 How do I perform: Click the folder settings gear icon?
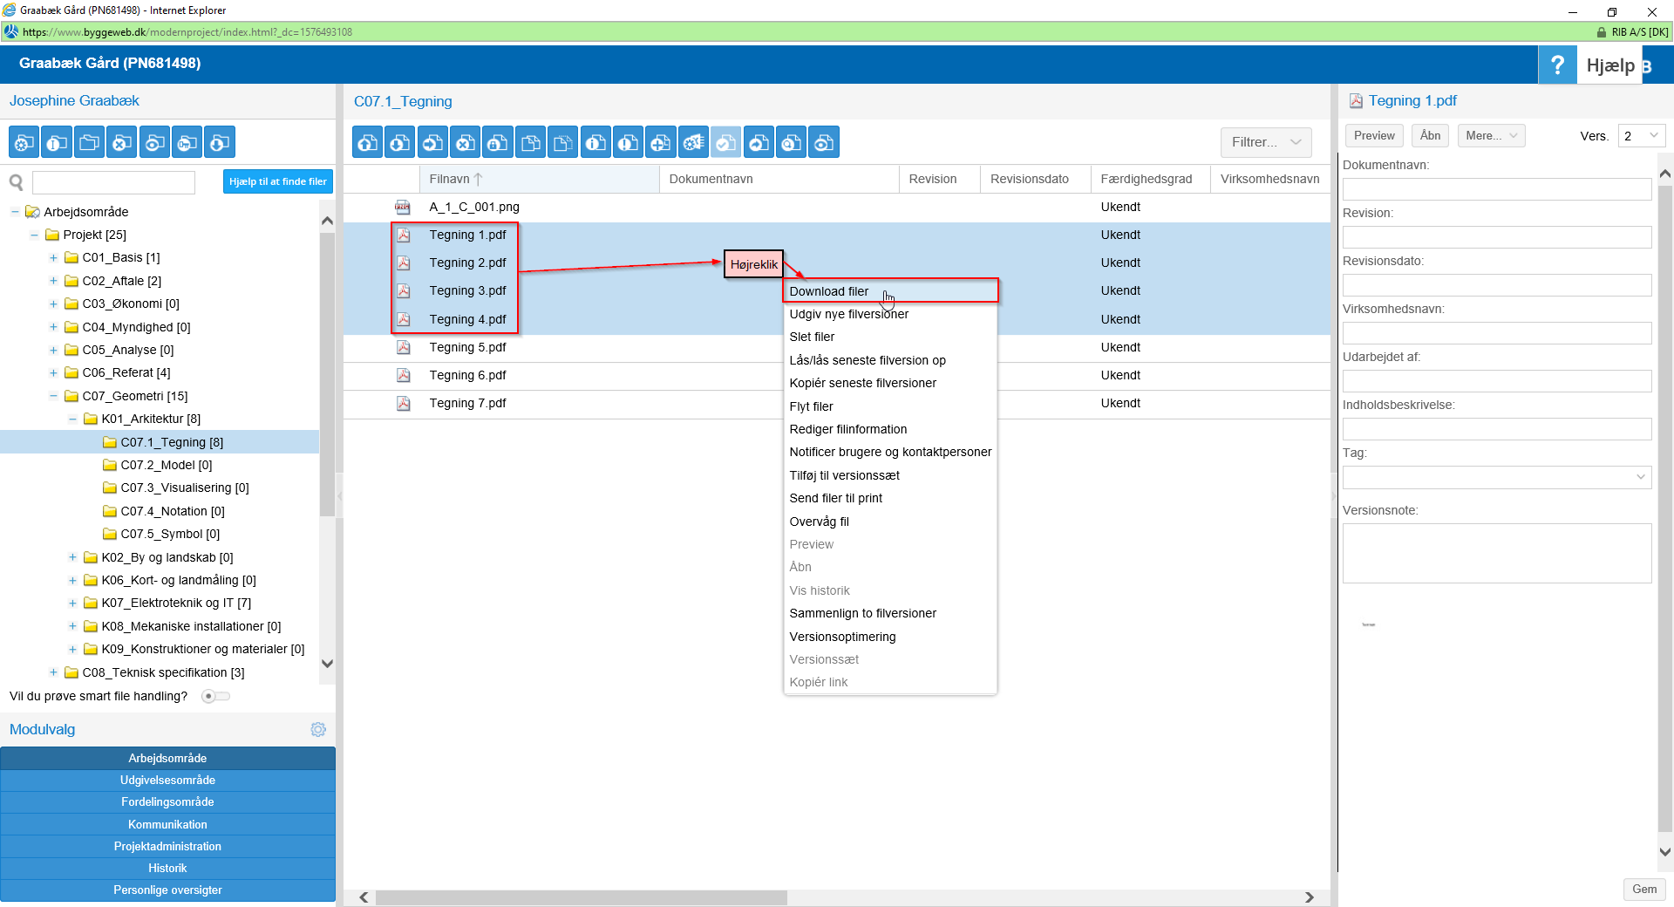(x=24, y=143)
